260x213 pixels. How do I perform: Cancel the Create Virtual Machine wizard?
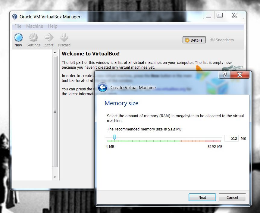click(x=232, y=197)
